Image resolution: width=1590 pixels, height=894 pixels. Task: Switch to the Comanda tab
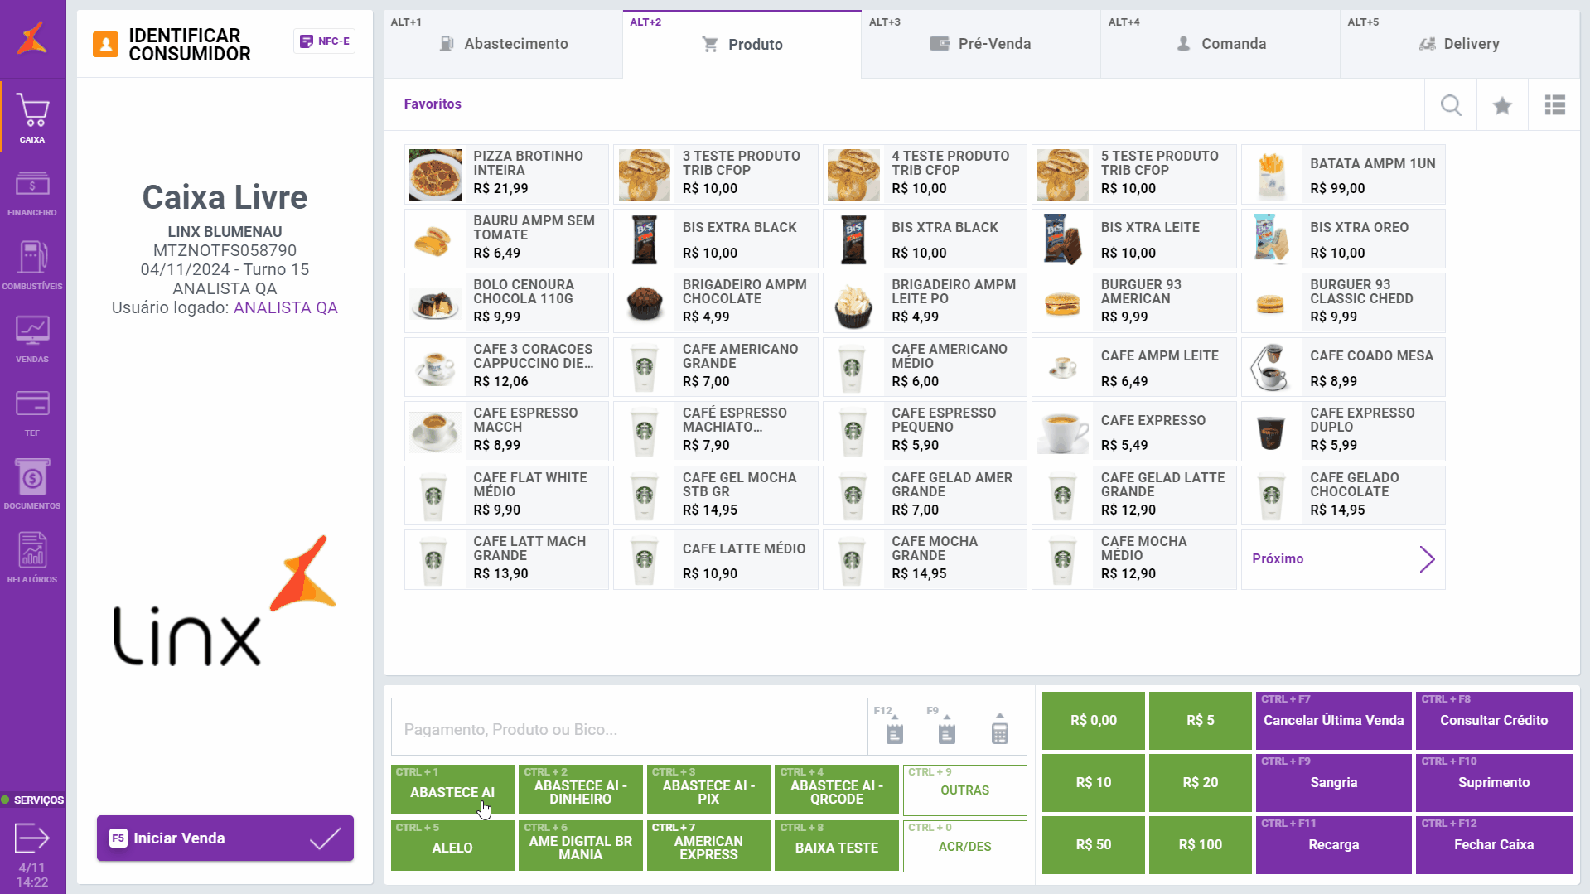(1220, 44)
